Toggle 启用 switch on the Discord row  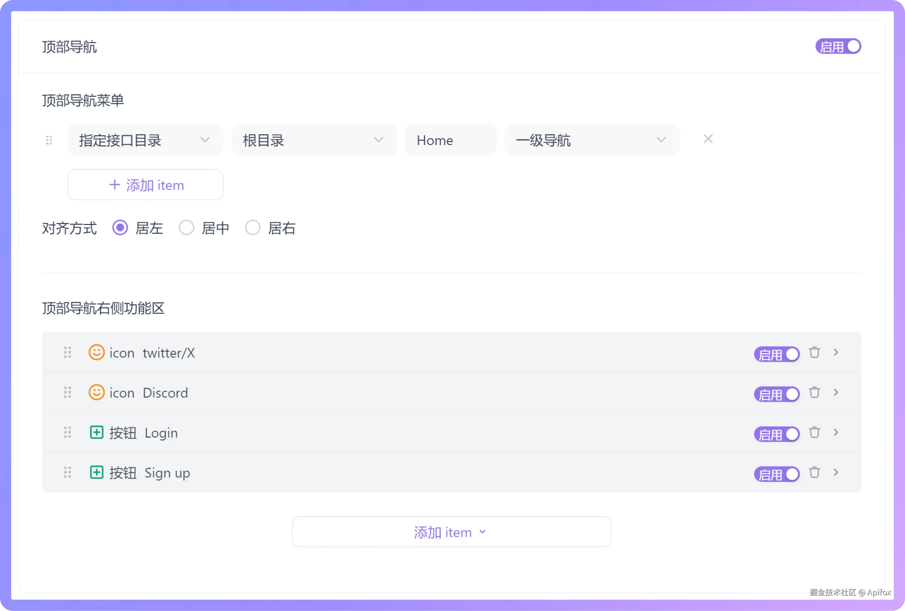pyautogui.click(x=777, y=394)
